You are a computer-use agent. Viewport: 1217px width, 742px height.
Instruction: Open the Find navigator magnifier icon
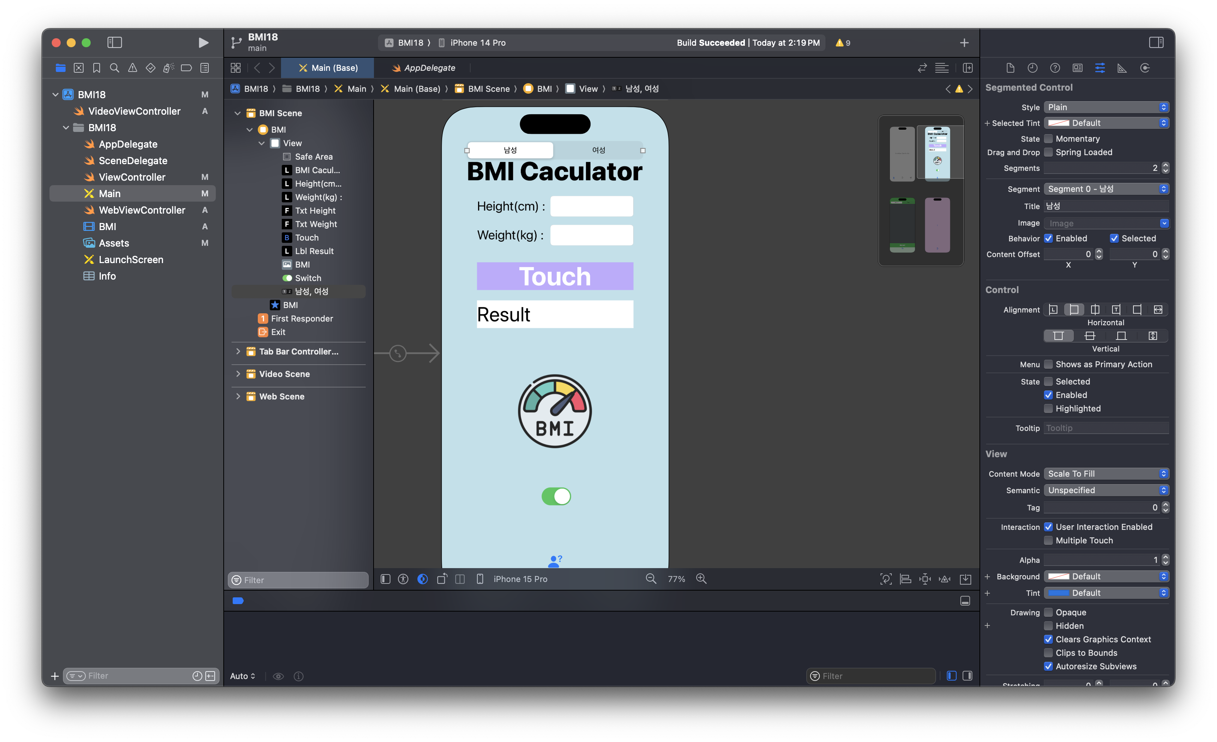coord(114,68)
